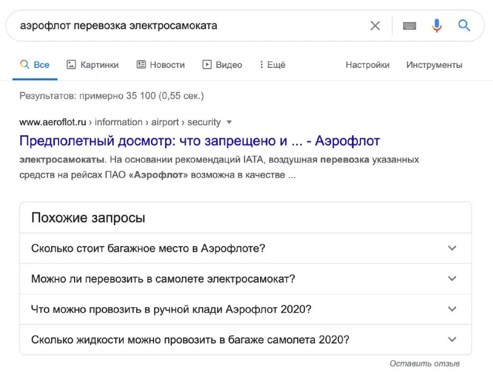The height and width of the screenshot is (385, 493).
Task: Expand the chevron for Аэрофлот baggage cost question
Action: click(452, 249)
